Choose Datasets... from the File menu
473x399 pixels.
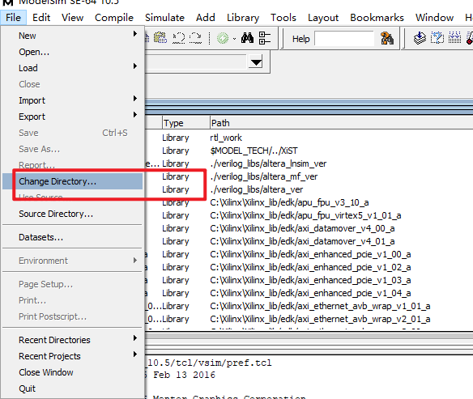(72, 237)
